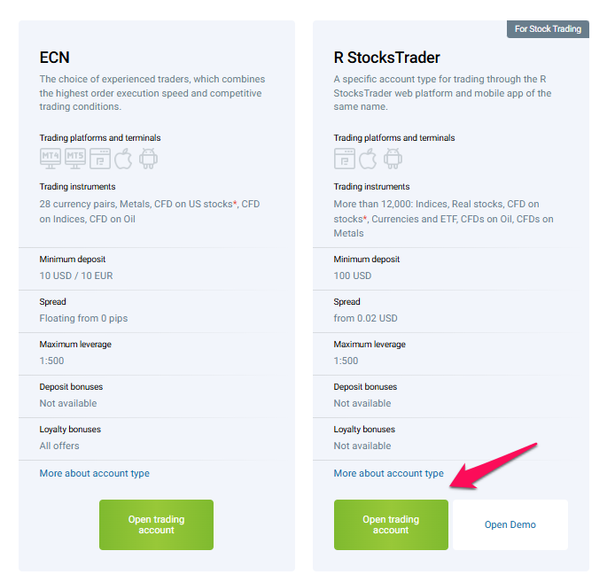The height and width of the screenshot is (582, 615).
Task: Open ECN 'More about account type' link
Action: [94, 474]
